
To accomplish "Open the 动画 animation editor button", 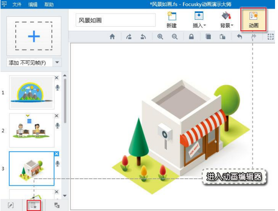I will (253, 20).
